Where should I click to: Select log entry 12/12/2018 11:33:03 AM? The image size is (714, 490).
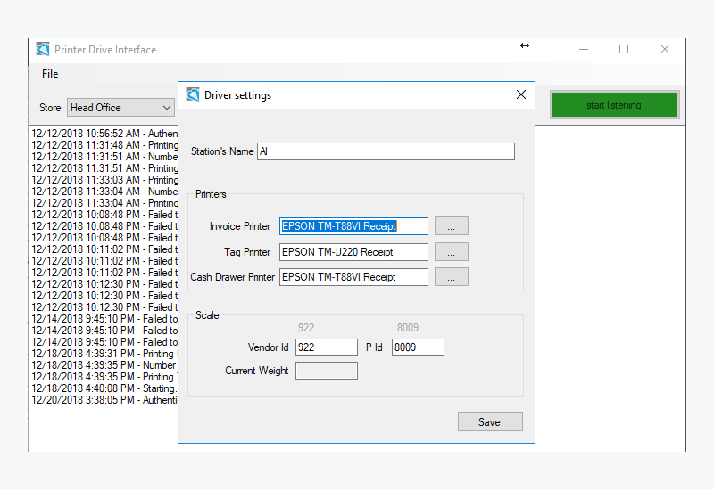(x=104, y=180)
